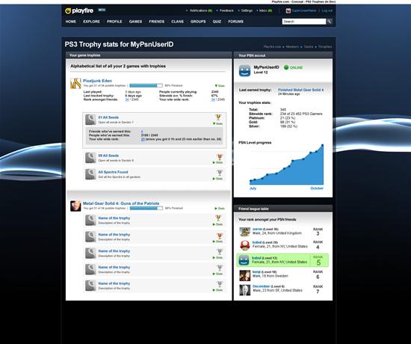Click the search magnifier button
Viewport: 411px width, 344px height.
click(x=330, y=21)
